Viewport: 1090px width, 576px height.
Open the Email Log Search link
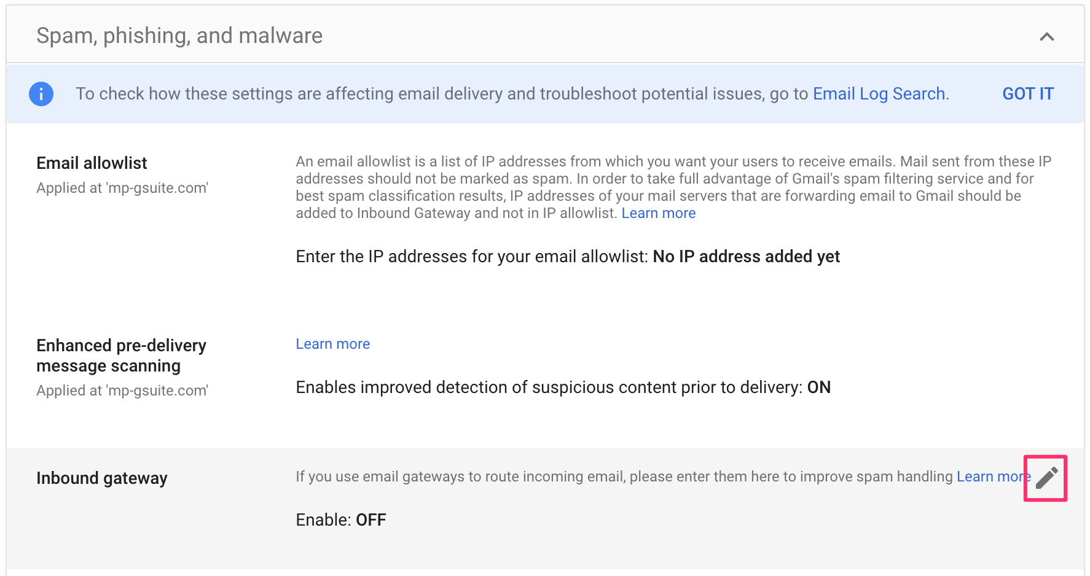click(x=879, y=94)
